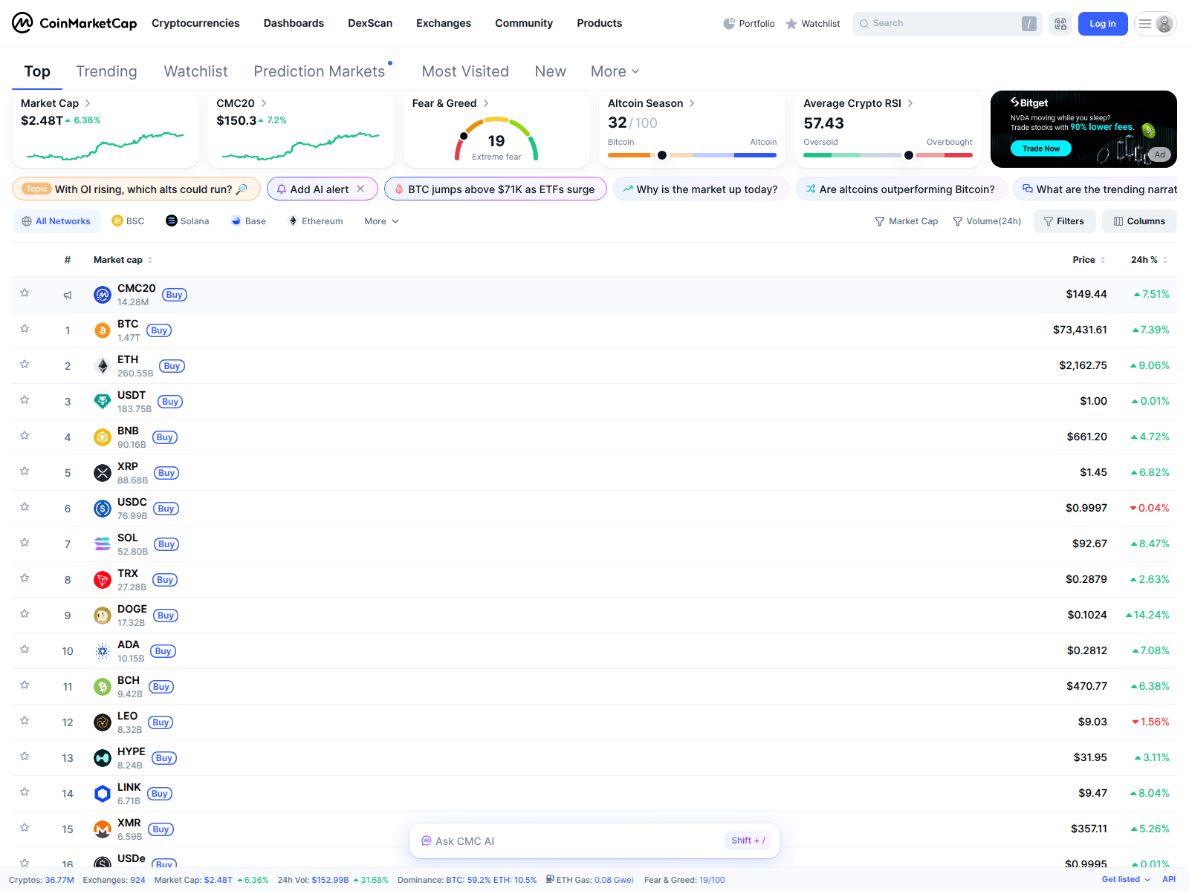Click the megaphone icon on the CMC20 row
This screenshot has width=1189, height=891.
(x=68, y=294)
